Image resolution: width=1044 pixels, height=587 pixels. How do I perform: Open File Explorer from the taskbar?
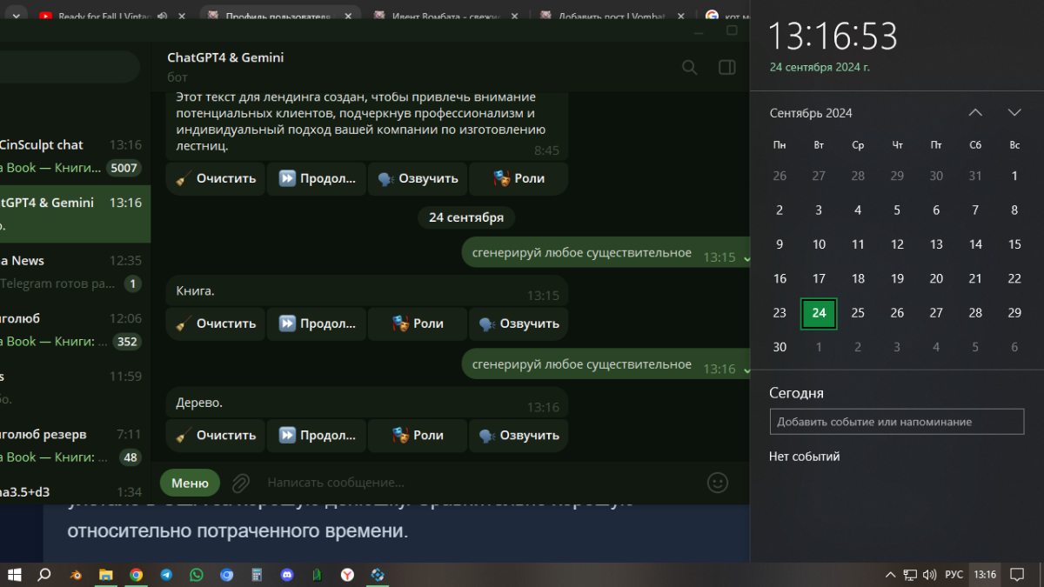point(105,575)
